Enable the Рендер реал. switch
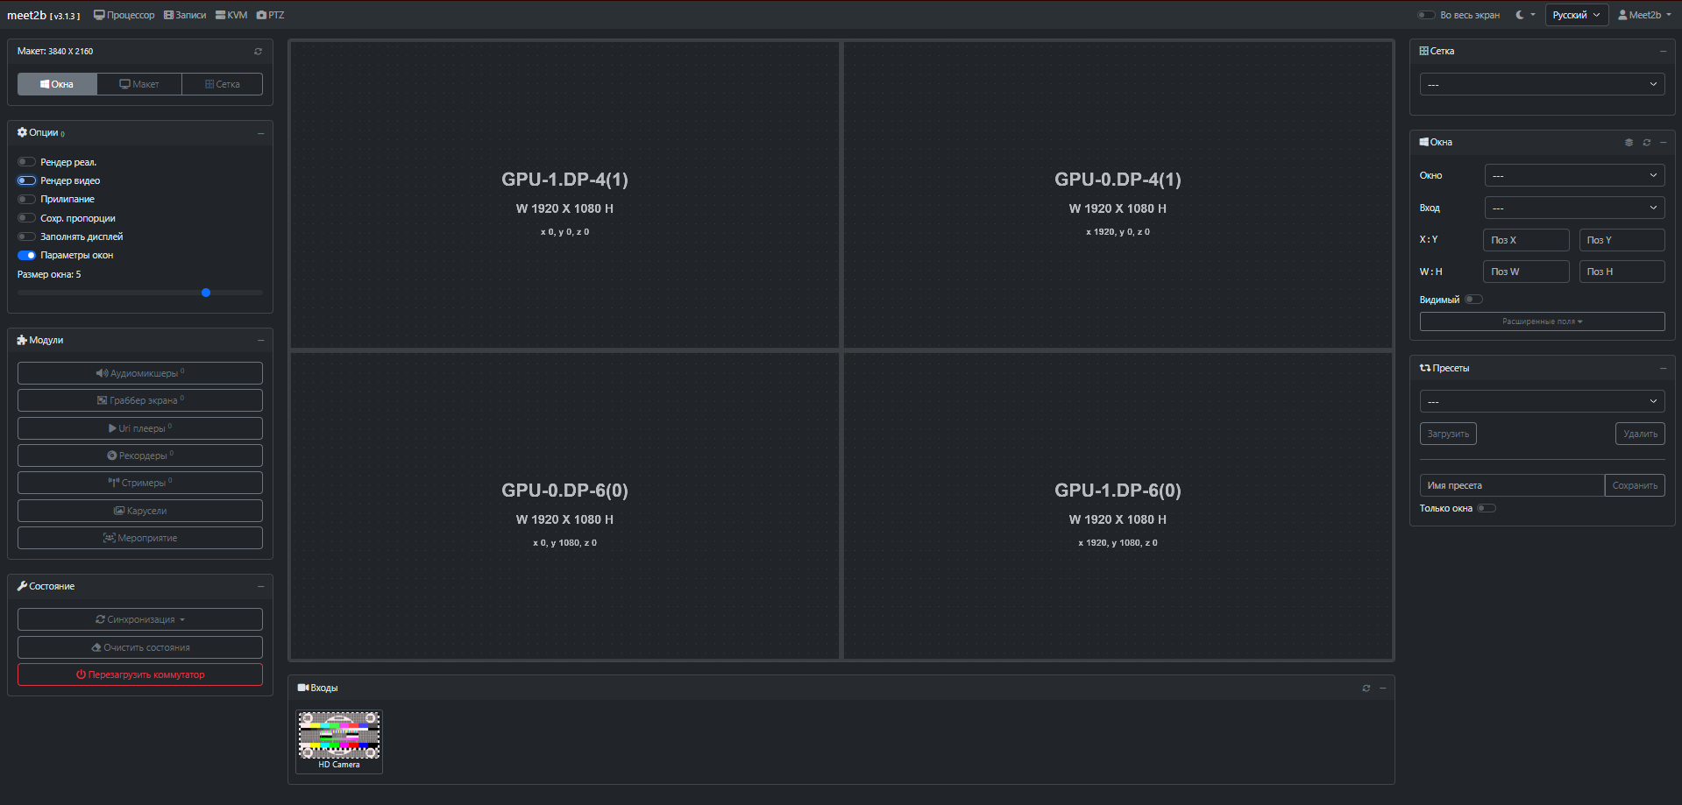The height and width of the screenshot is (805, 1682). coord(26,162)
